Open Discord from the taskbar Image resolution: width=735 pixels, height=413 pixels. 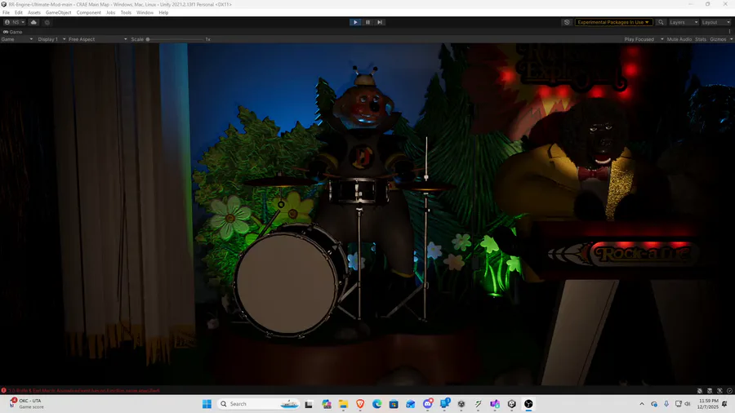[x=427, y=404]
